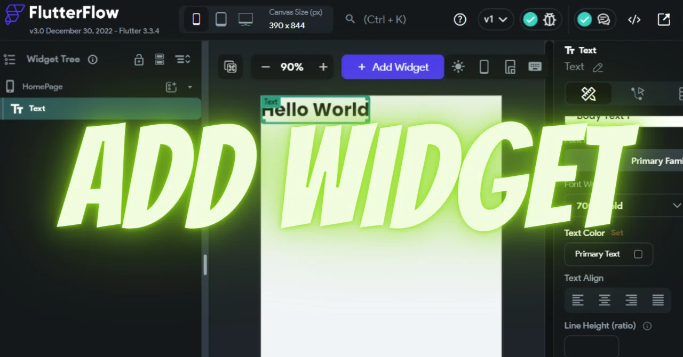The image size is (683, 357).
Task: Open the v1 version dropdown
Action: tap(496, 19)
